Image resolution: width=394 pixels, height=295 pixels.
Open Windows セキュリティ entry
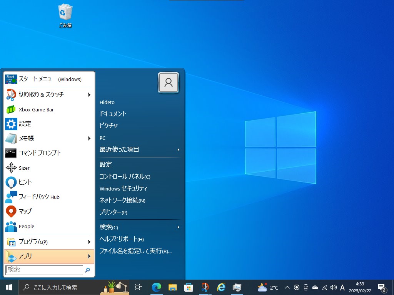click(124, 188)
